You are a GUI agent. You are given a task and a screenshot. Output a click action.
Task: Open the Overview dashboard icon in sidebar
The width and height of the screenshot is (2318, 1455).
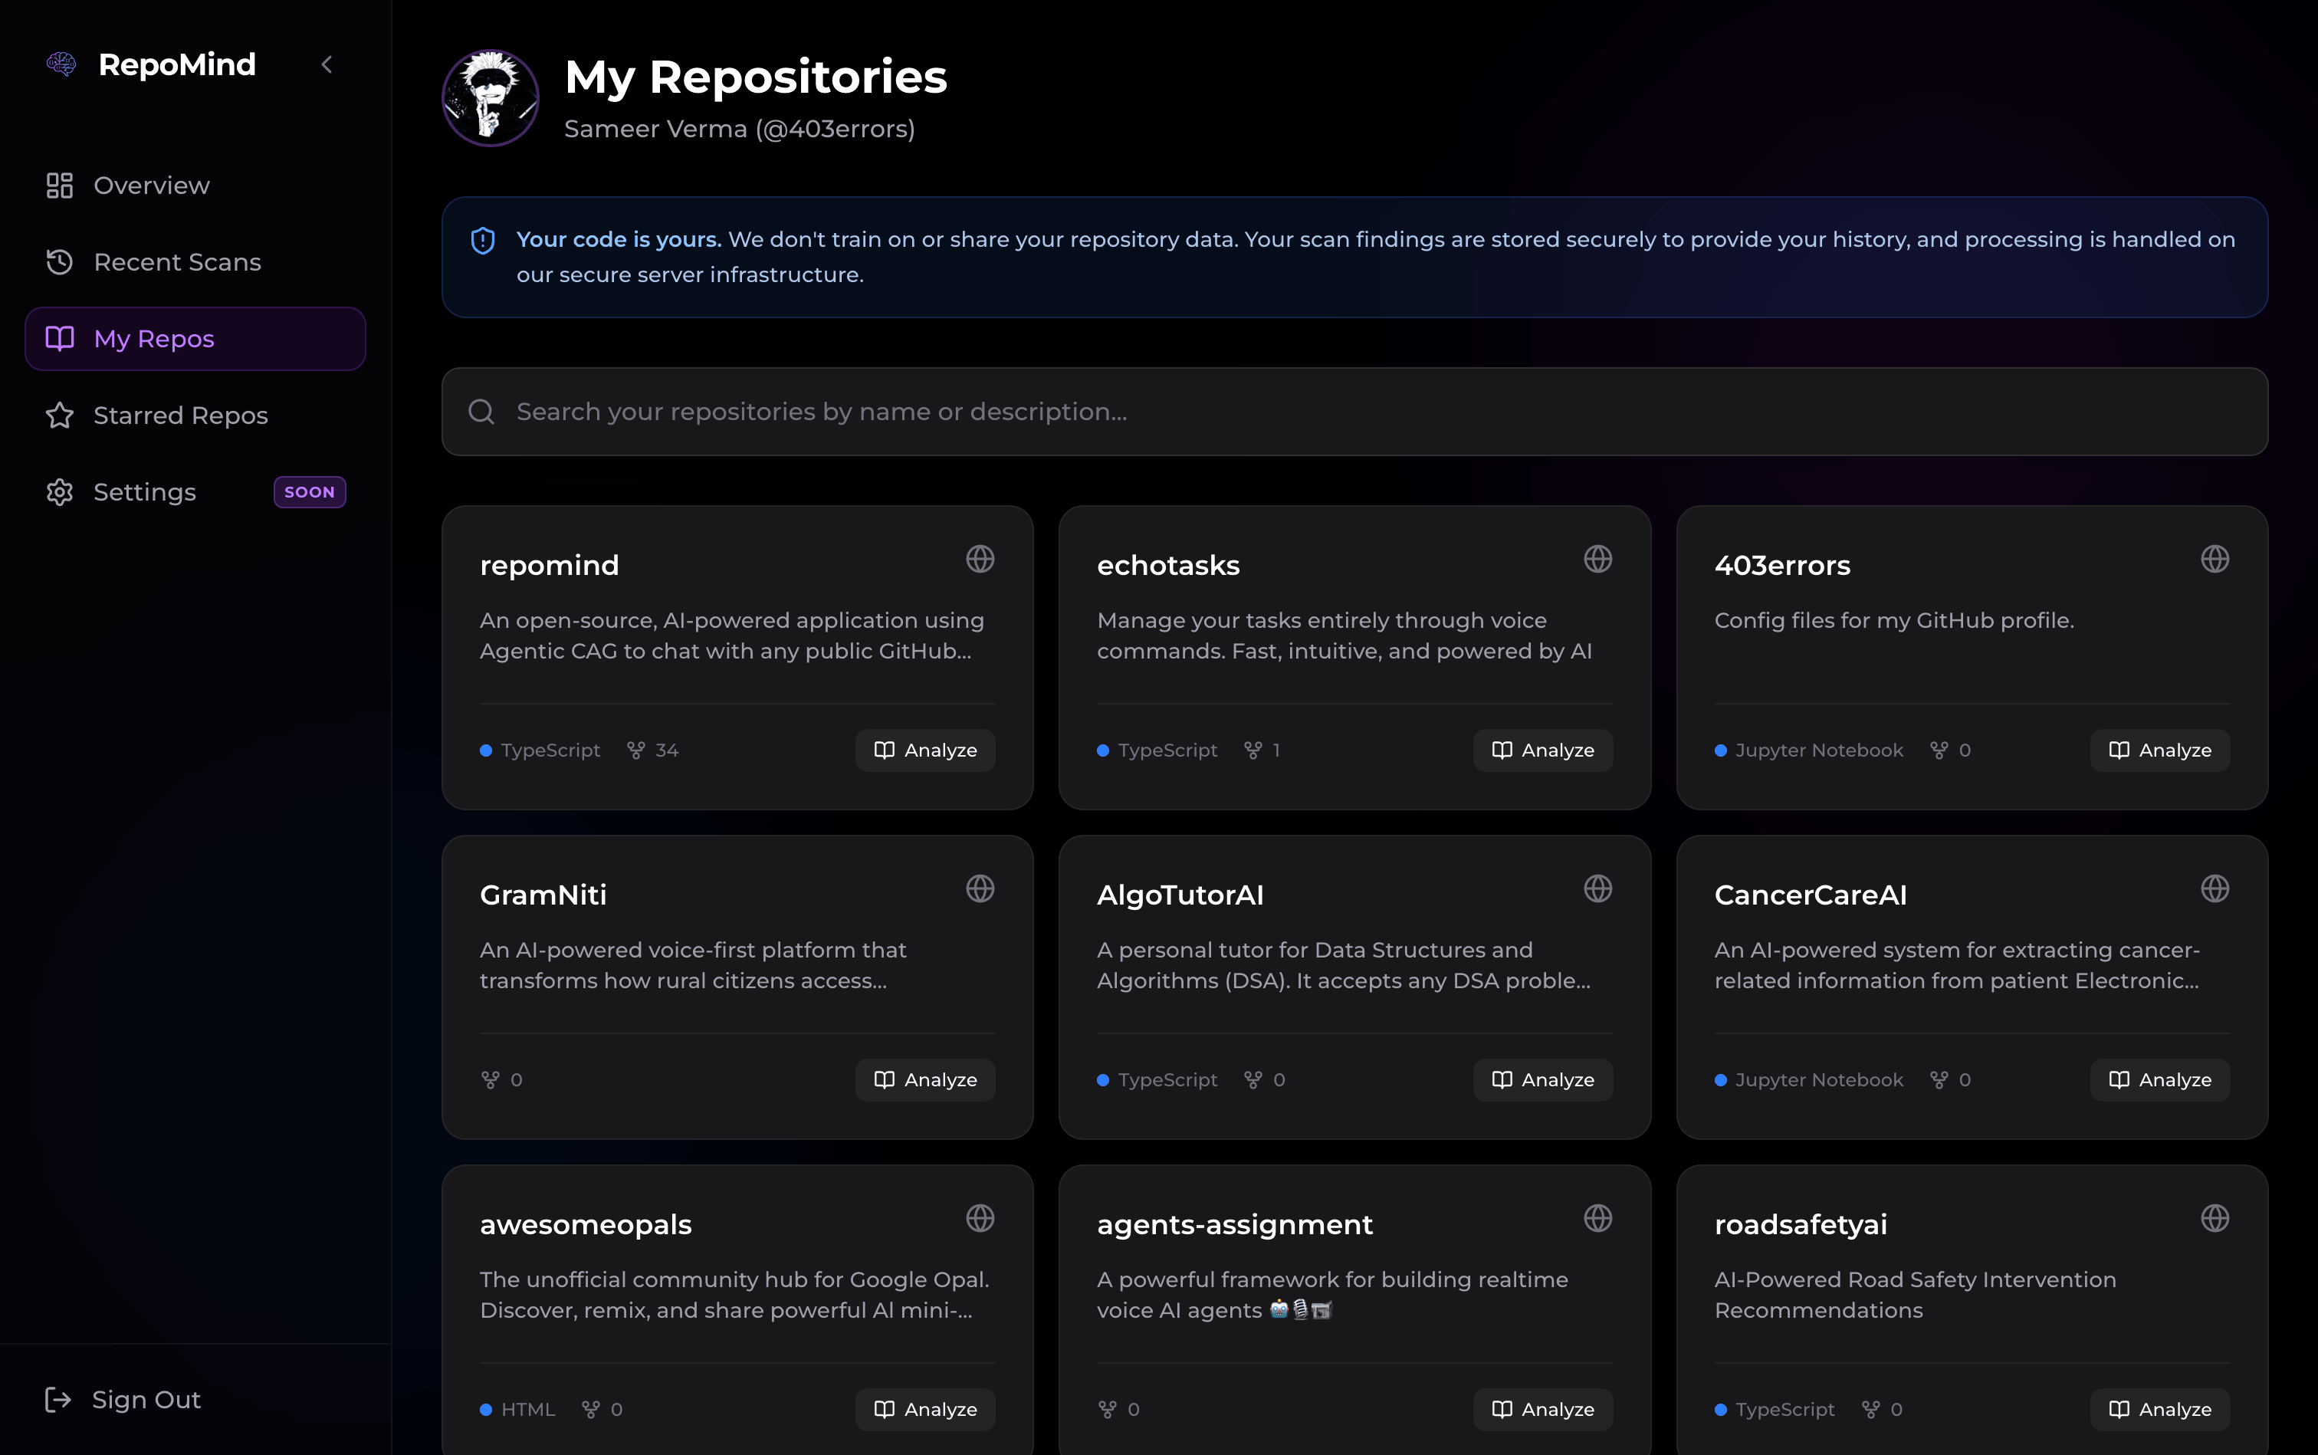point(60,185)
